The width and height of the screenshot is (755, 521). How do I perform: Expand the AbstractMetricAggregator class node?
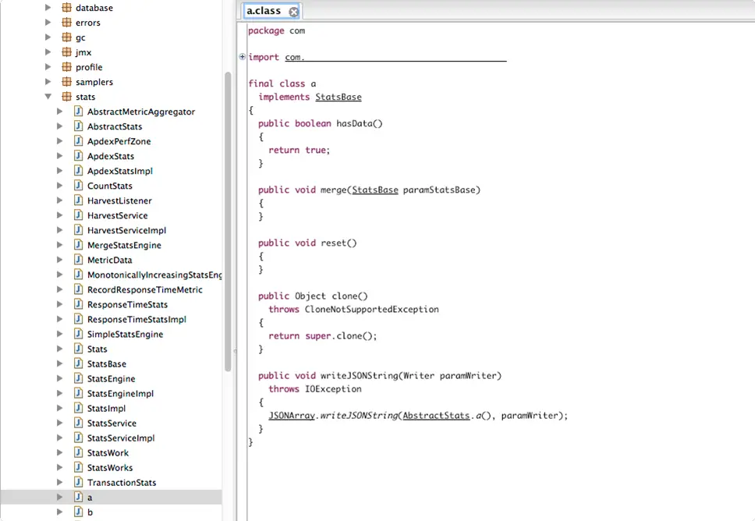(x=60, y=112)
